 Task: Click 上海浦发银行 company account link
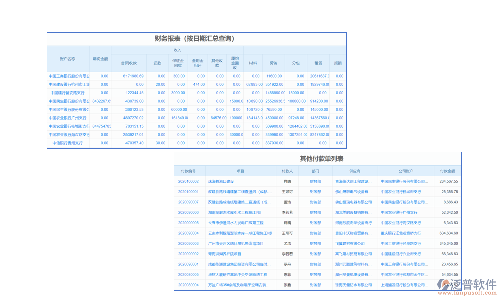coord(403,285)
